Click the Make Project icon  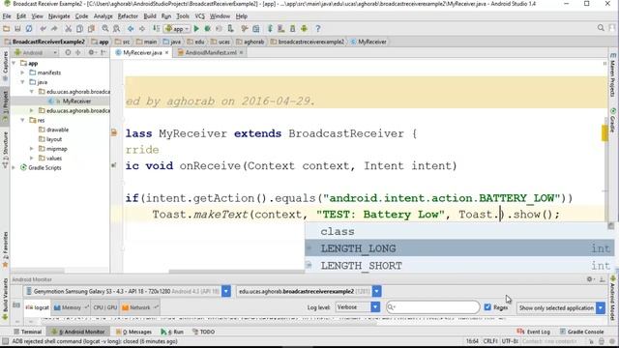click(156, 28)
